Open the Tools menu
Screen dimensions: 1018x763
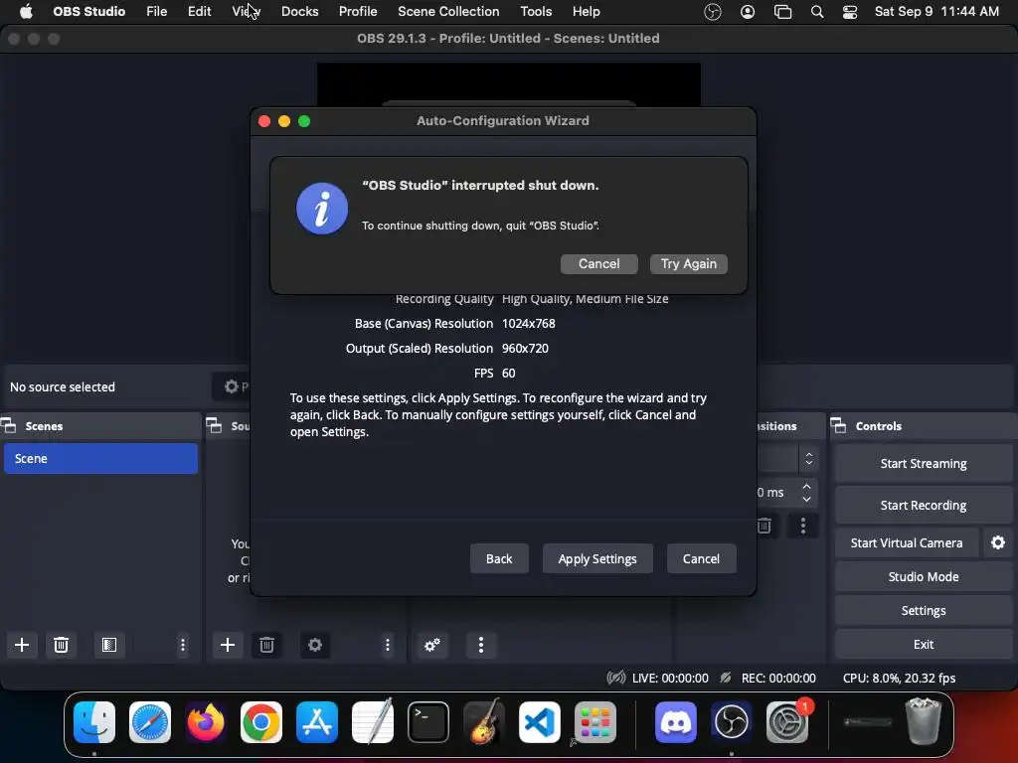pos(536,12)
